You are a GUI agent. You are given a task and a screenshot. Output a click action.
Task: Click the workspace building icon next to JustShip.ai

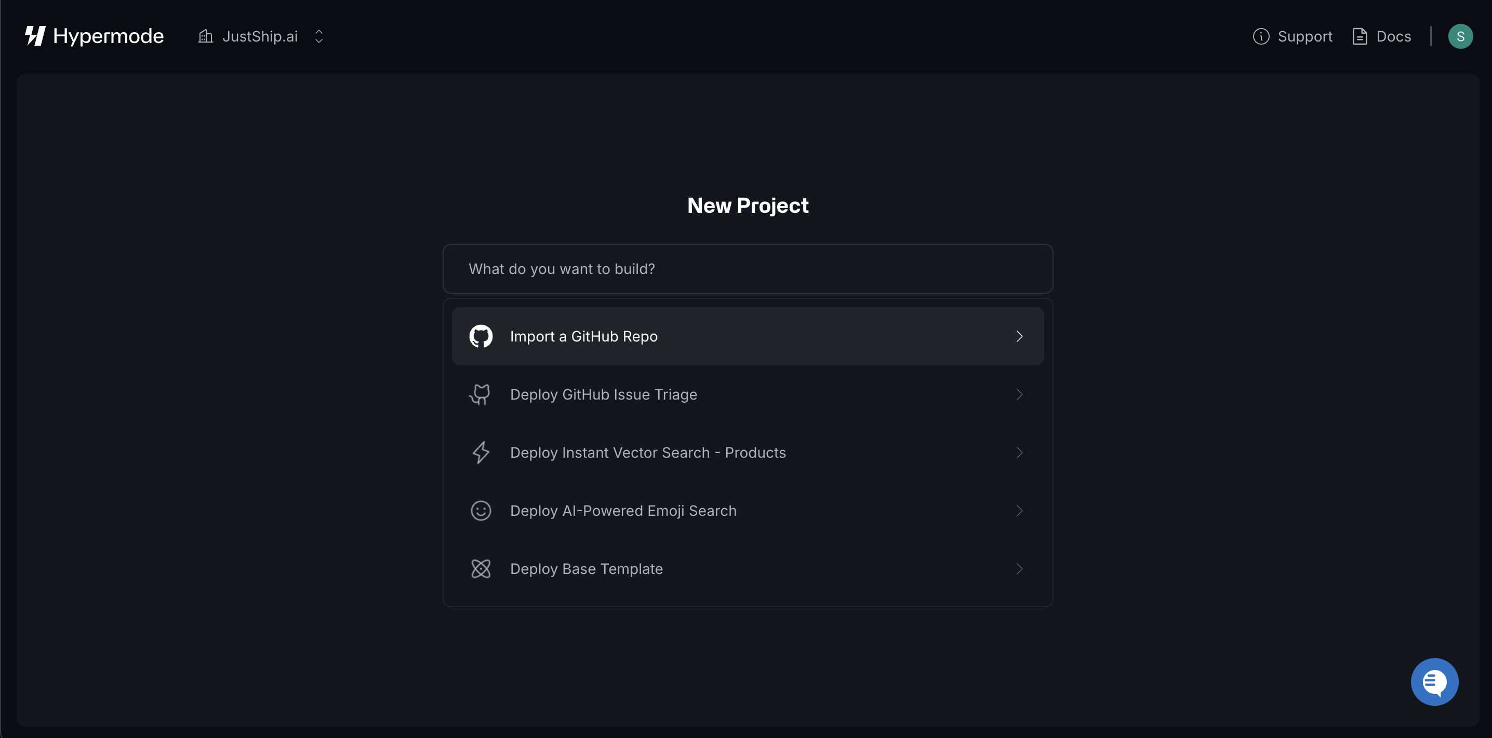point(205,36)
